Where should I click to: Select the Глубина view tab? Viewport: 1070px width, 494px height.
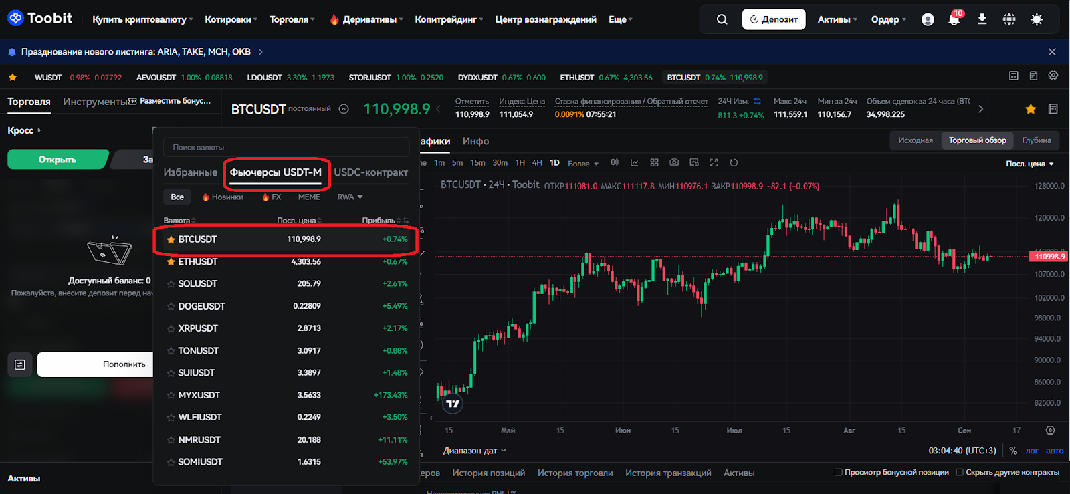(x=1037, y=140)
